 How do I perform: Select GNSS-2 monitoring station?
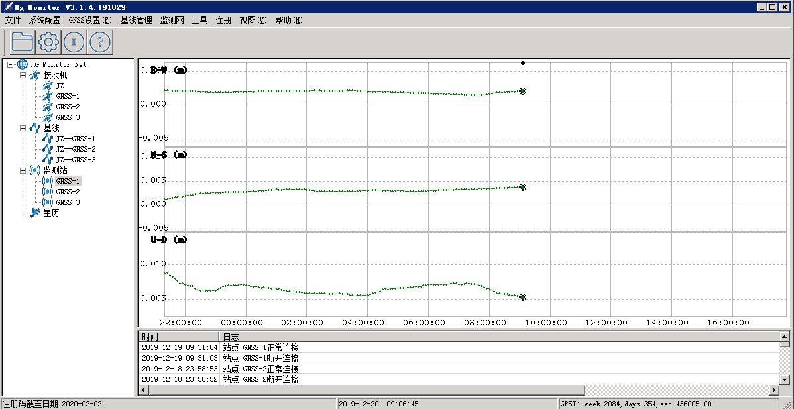[68, 192]
